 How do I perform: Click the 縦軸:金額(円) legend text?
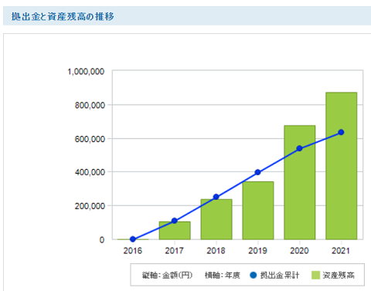point(167,275)
